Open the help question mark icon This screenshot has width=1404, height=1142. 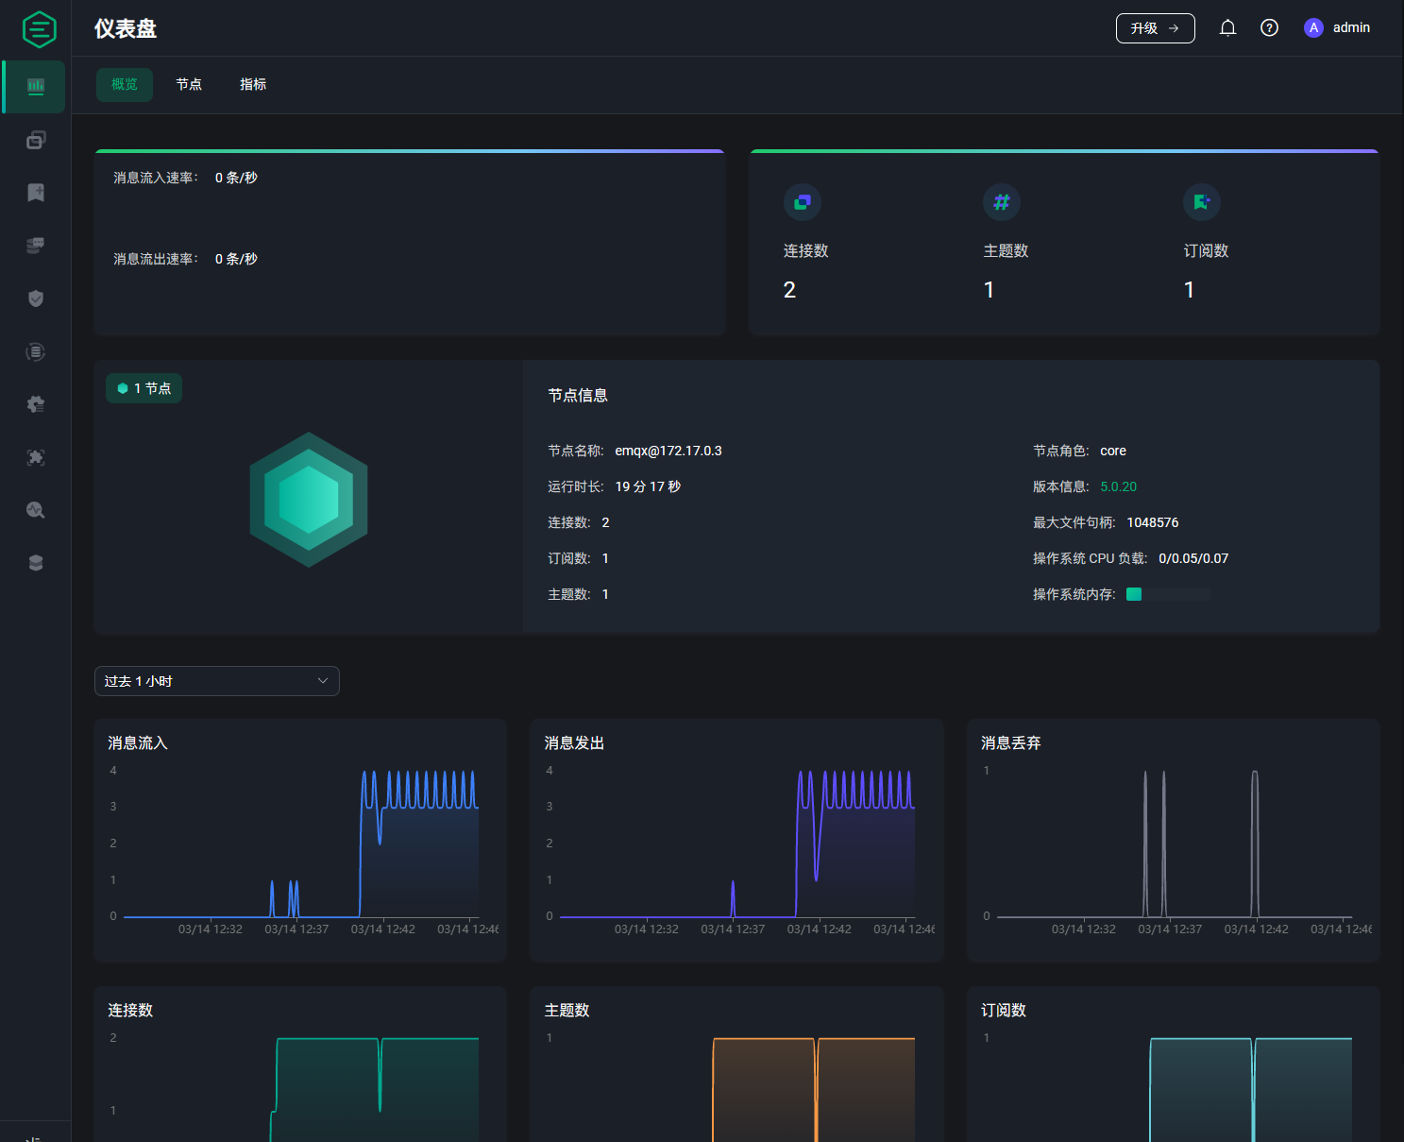tap(1269, 27)
